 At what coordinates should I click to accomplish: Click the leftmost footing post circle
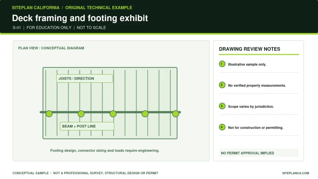coord(49,114)
